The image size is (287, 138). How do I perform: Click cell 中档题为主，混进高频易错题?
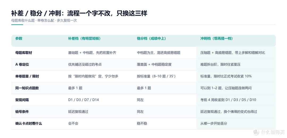159,53
